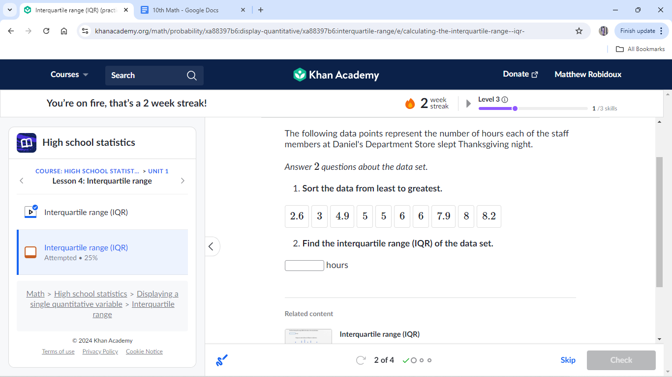Click the Skip button
Screen dimensions: 672x377
tap(568, 360)
